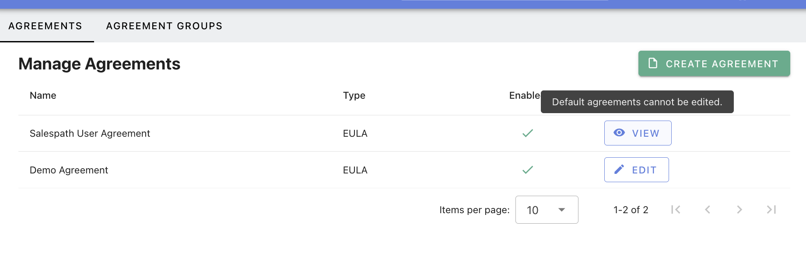The width and height of the screenshot is (806, 256).
Task: Select the Salespath User Agreement row name
Action: point(90,133)
